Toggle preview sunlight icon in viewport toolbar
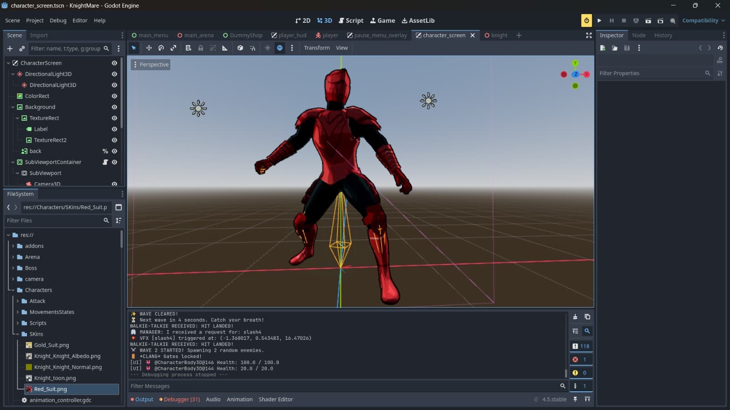The height and width of the screenshot is (410, 730). coord(267,48)
